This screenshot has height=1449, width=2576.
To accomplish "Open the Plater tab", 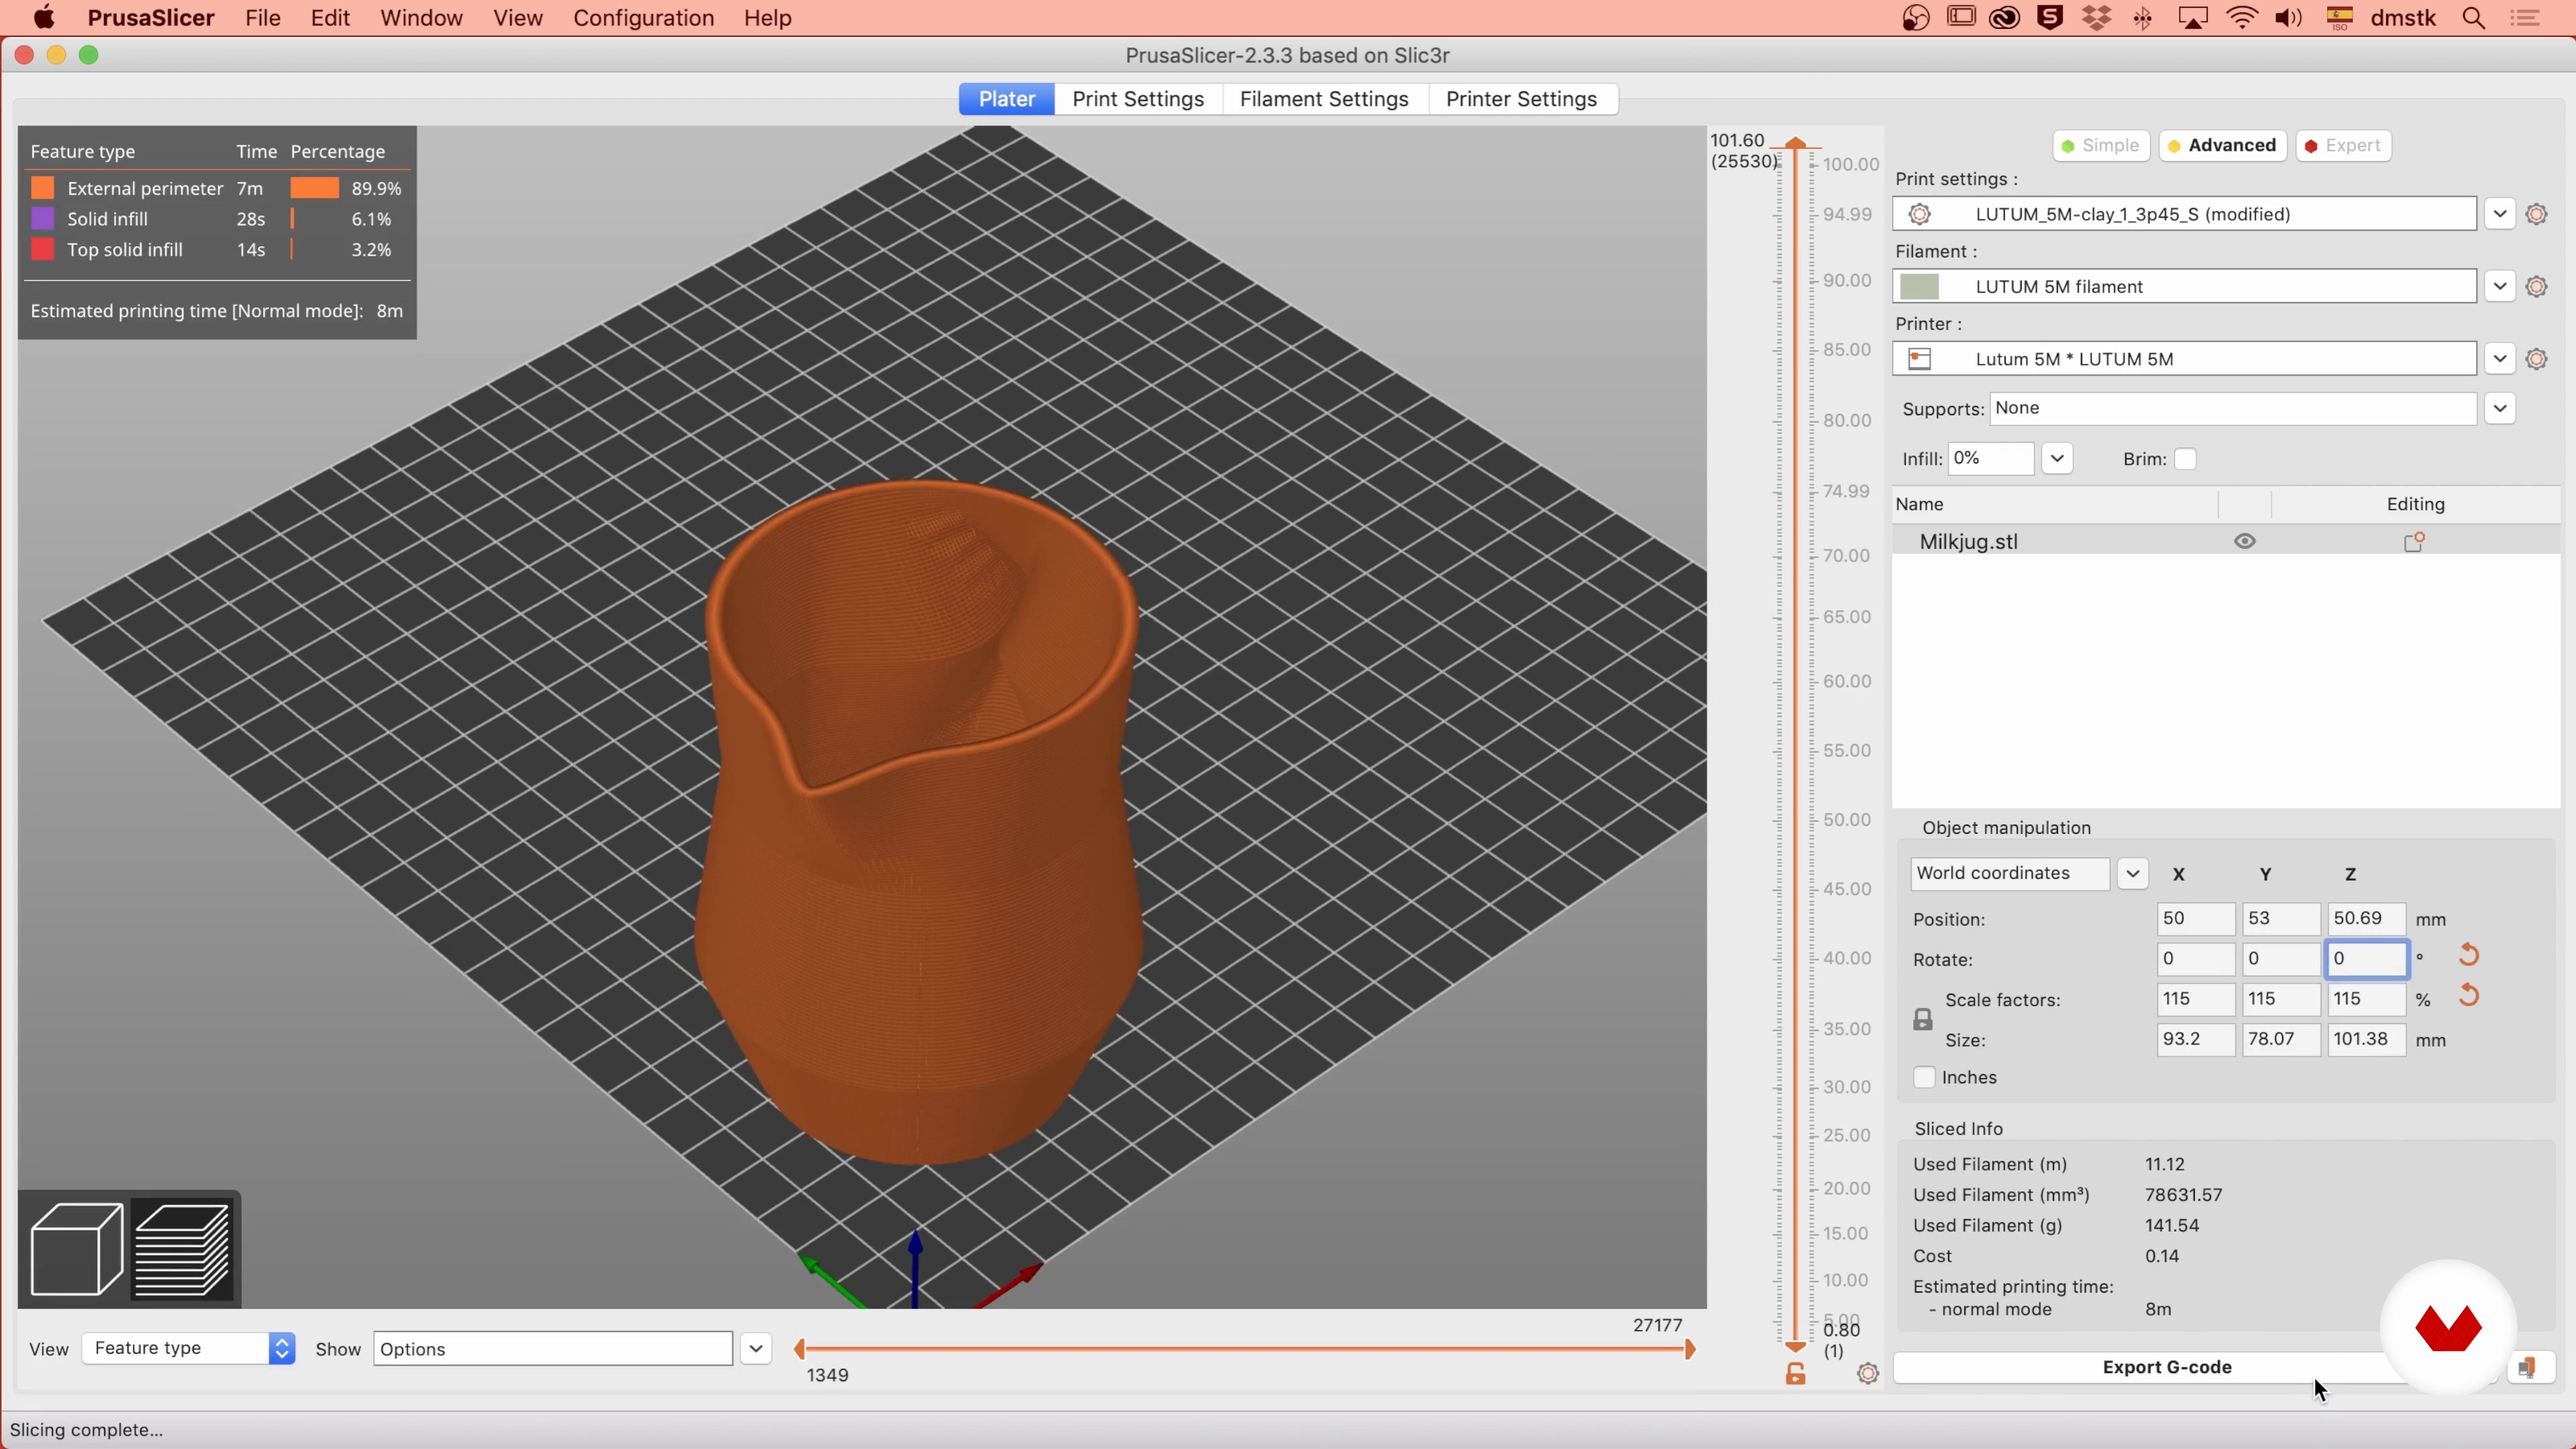I will coord(1006,99).
